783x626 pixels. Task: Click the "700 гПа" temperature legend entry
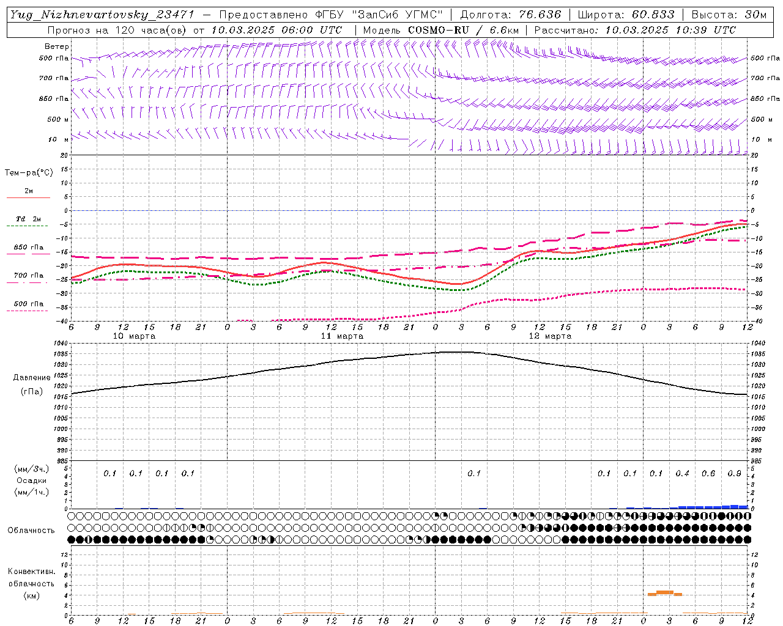(29, 276)
